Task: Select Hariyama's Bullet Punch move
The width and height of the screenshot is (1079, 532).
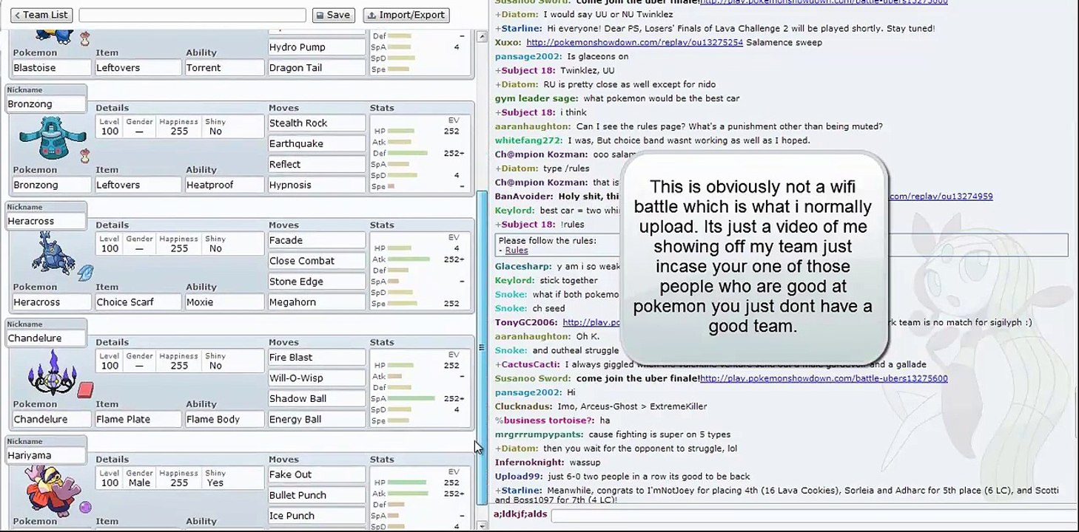Action: (x=317, y=496)
